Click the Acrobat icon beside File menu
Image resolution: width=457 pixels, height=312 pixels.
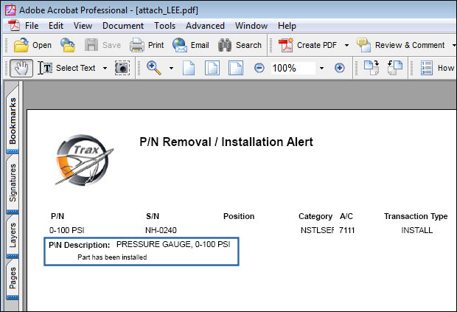[14, 26]
